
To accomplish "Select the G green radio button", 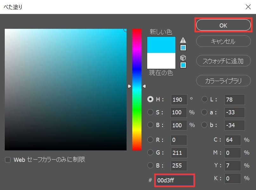I will (150, 153).
